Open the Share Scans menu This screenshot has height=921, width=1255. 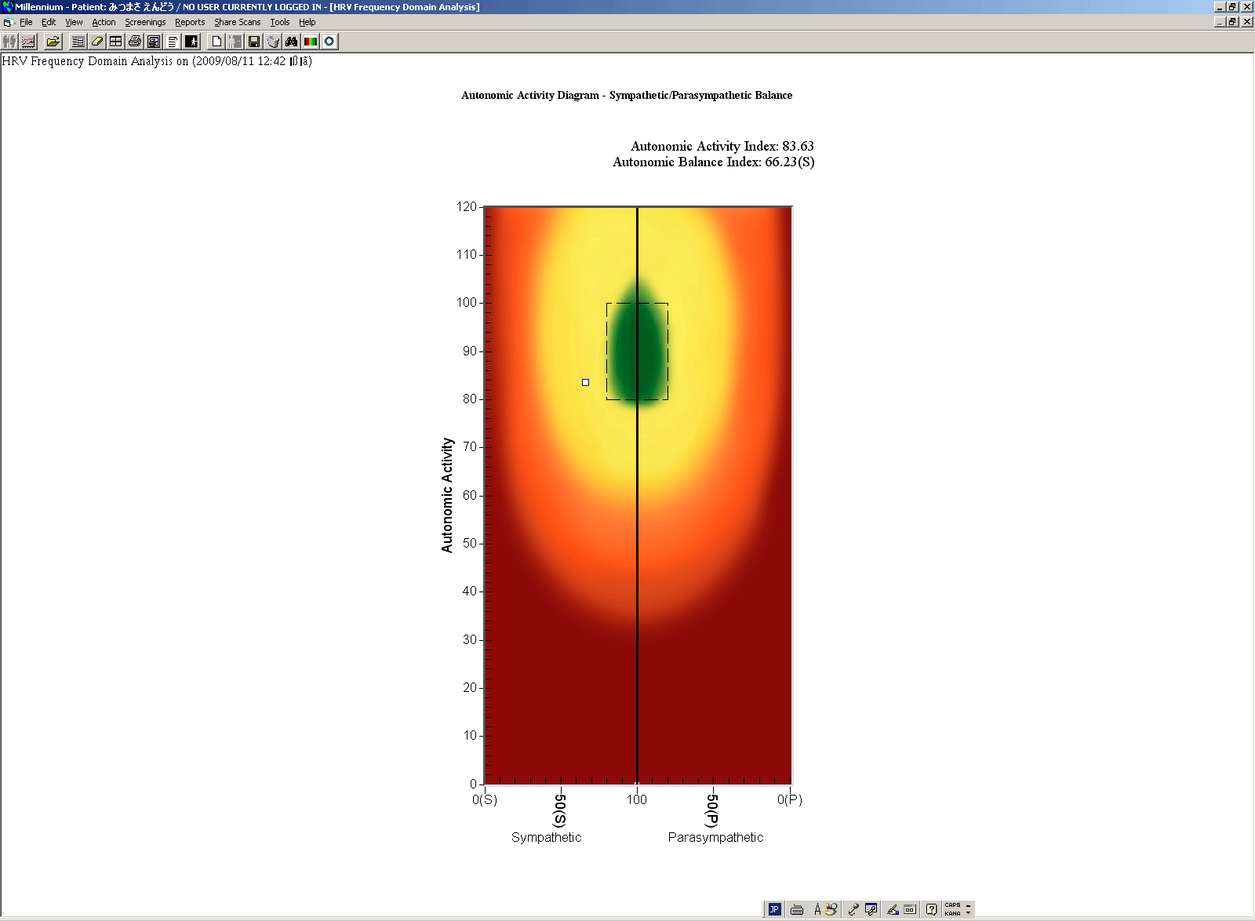[238, 22]
